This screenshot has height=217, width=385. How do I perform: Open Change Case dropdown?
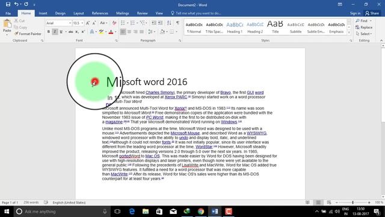coord(103,23)
